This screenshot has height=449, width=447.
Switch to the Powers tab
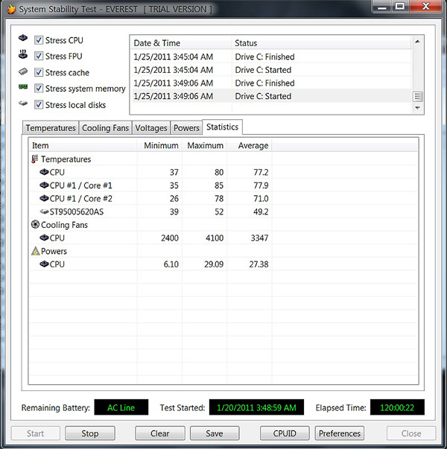186,128
